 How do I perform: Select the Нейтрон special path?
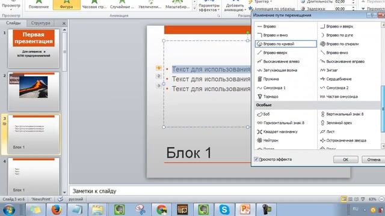click(x=267, y=140)
